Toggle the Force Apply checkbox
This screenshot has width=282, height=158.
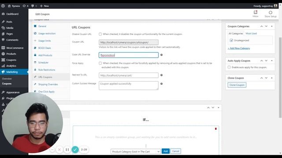coord(100,63)
